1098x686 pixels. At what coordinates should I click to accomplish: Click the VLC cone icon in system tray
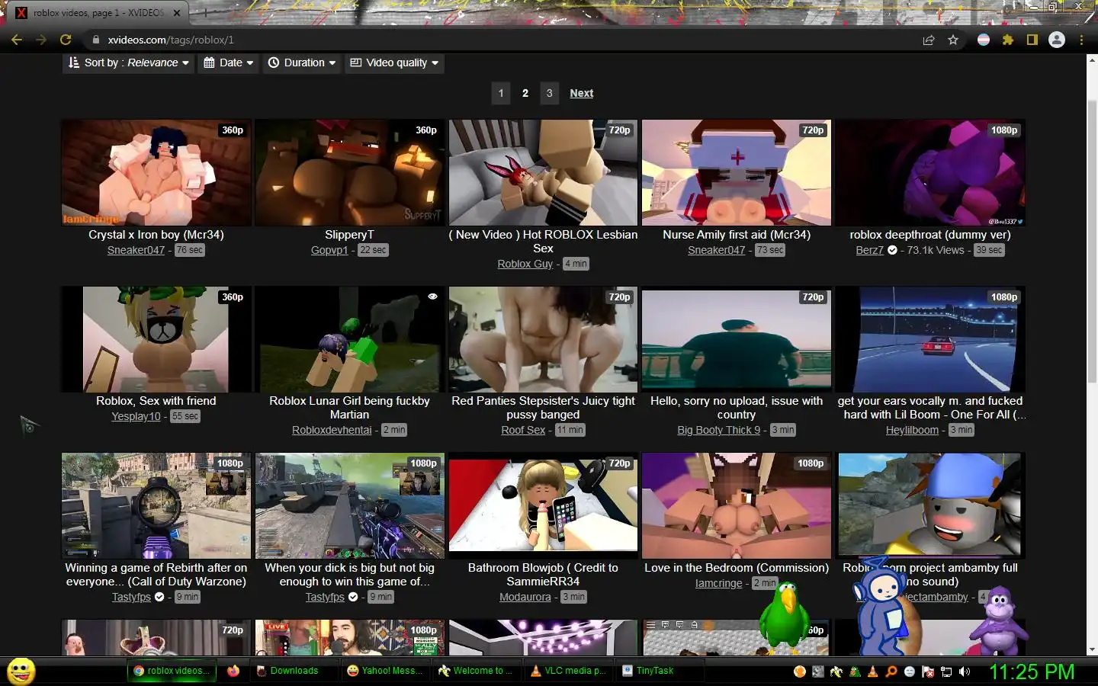pos(873,672)
